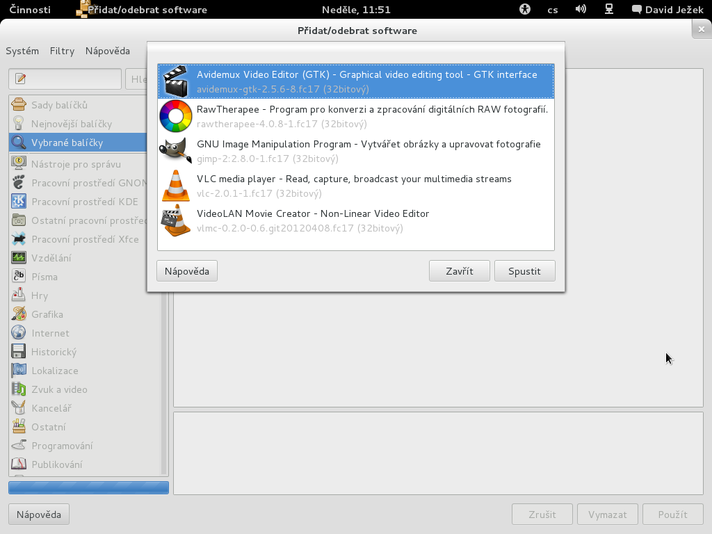Select the vlc-2.0.1-1.fc17 package text
Viewport: 712px width, 534px height.
(259, 193)
